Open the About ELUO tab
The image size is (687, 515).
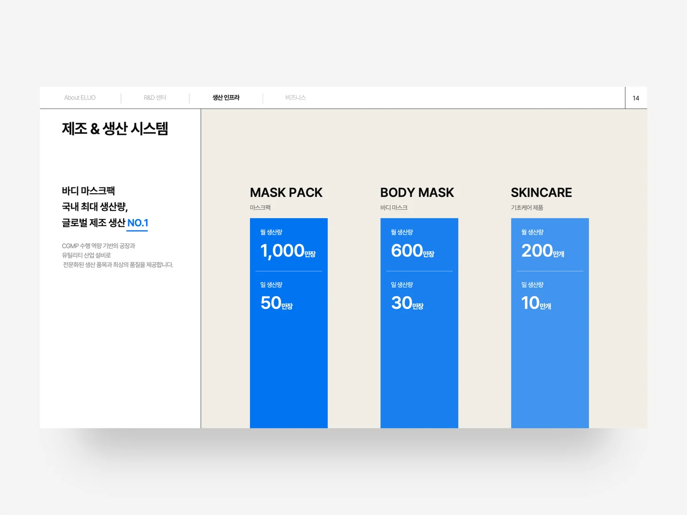tap(80, 98)
